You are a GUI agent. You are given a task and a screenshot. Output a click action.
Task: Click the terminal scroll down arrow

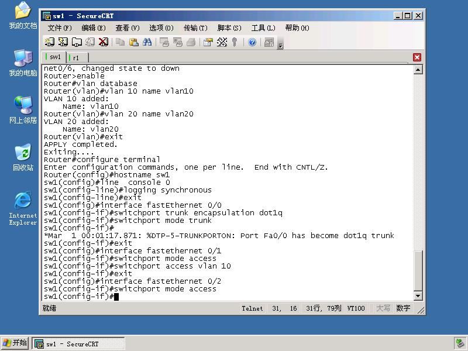[418, 296]
